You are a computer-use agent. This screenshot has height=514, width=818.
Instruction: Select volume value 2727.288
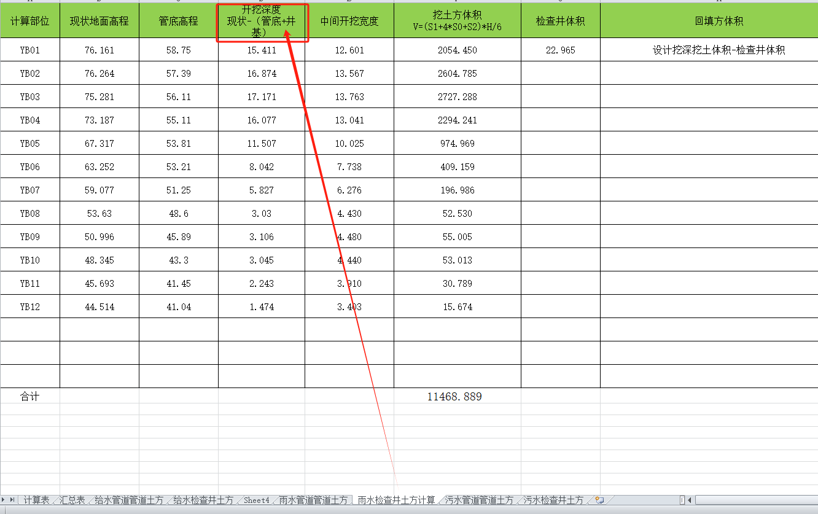[458, 96]
